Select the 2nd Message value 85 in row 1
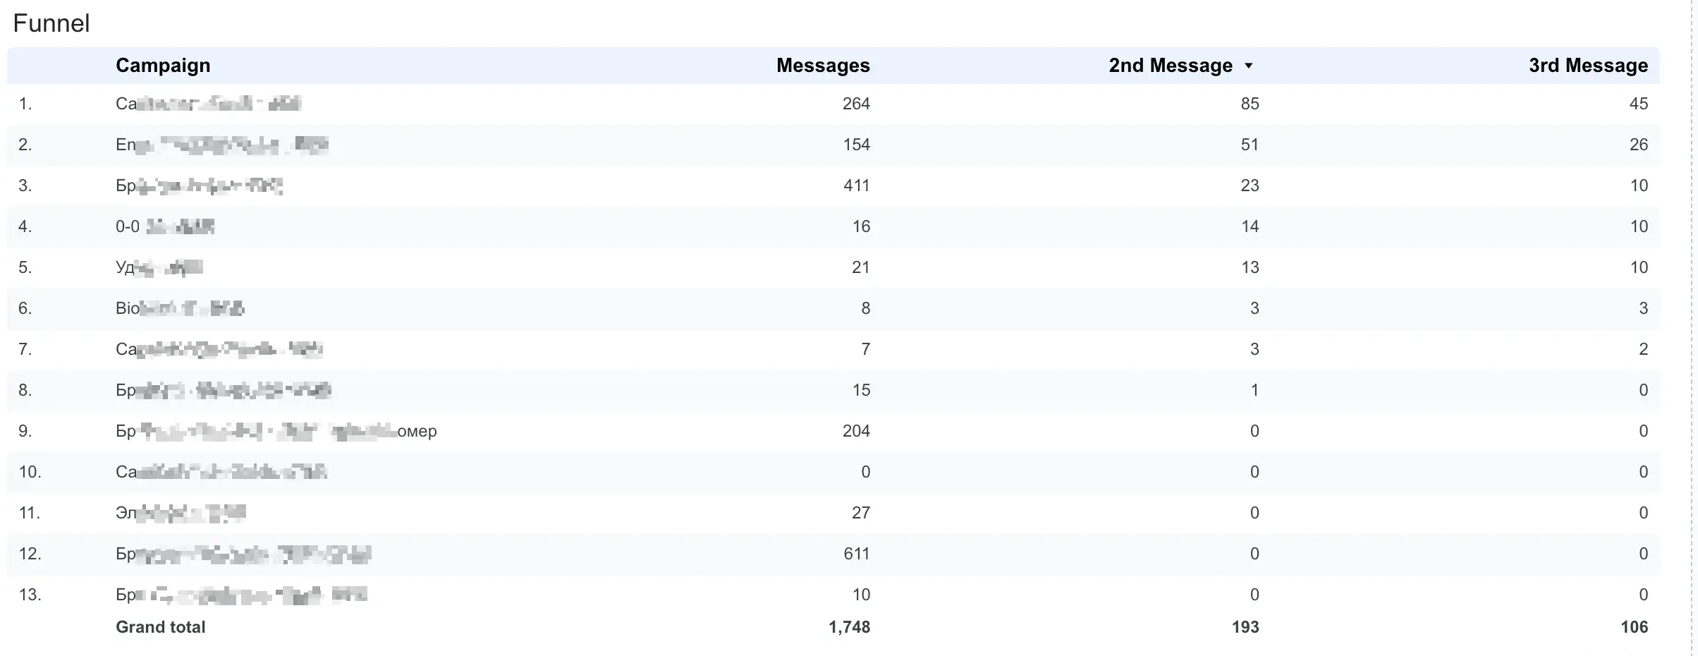1698x656 pixels. [1249, 104]
